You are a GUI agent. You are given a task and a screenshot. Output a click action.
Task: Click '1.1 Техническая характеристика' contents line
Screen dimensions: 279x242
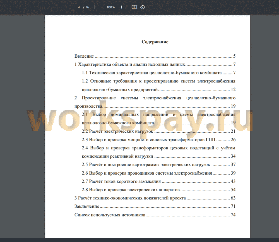coord(158,73)
